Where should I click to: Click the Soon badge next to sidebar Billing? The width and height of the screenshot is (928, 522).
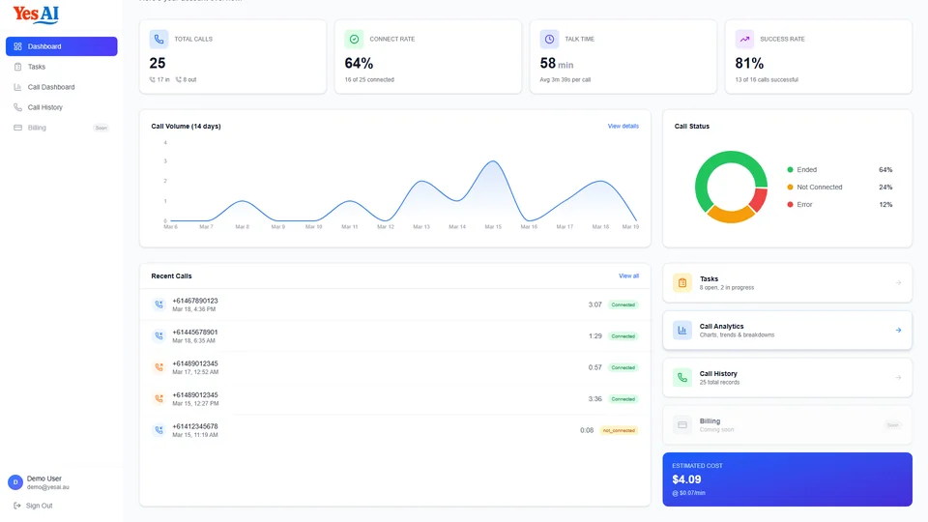tap(101, 128)
